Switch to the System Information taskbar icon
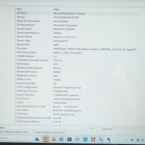Viewport: 145px width, 145px height. tap(109, 139)
